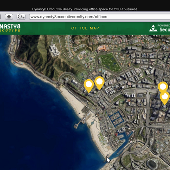Focus the dynasty8executiverealty.com address bar
170x170 pixels.
[x=99, y=17]
